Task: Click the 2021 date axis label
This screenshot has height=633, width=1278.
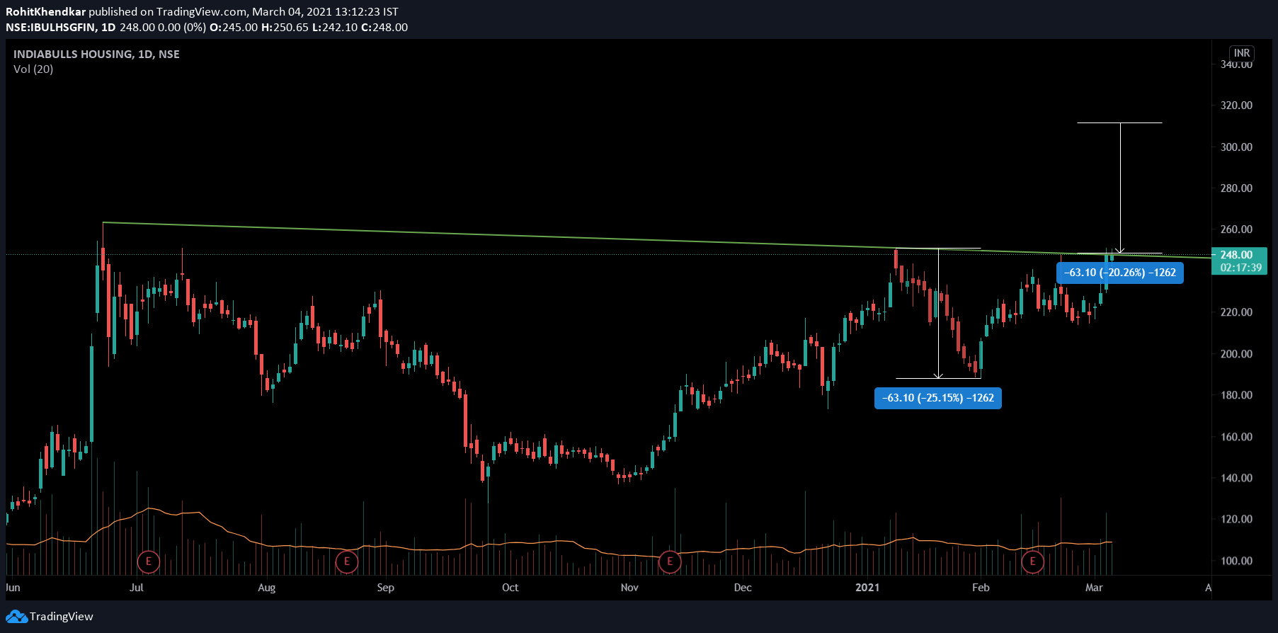Action: (867, 588)
